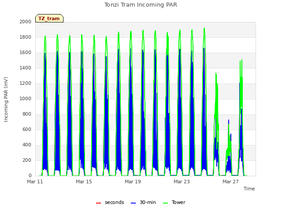Image resolution: width=282 pixels, height=211 pixels.
Task: Click the red seconds legend swatch
Action: point(99,203)
